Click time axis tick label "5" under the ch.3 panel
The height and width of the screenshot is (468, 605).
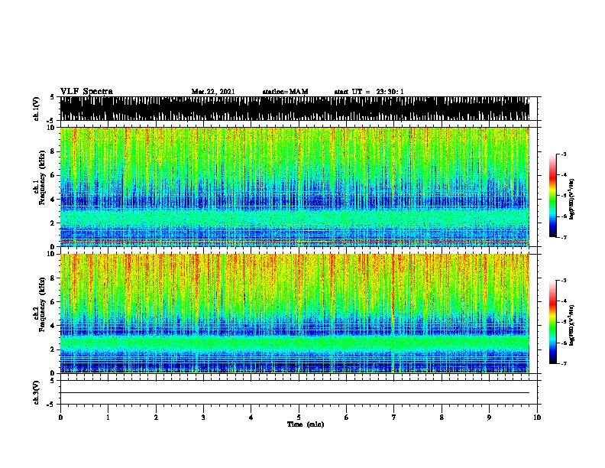[x=299, y=418]
